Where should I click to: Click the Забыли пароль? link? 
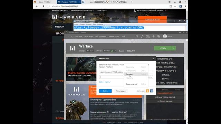105,82
